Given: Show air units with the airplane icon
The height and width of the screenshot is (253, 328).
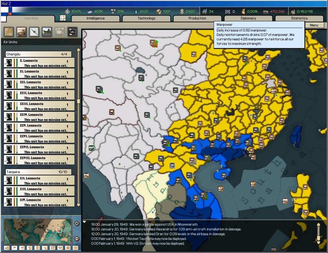Looking at the screenshot, I should (x=34, y=32).
